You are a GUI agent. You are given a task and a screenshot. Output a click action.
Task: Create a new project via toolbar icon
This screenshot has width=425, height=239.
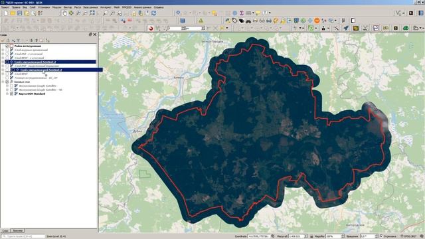point(6,13)
